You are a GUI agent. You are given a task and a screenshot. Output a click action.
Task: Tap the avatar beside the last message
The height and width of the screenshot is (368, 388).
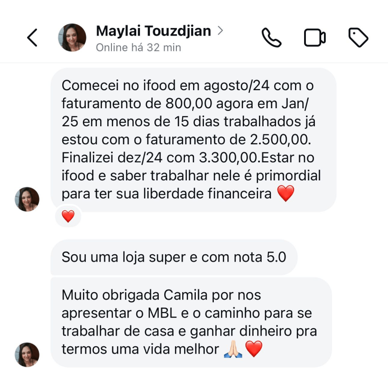click(x=27, y=354)
